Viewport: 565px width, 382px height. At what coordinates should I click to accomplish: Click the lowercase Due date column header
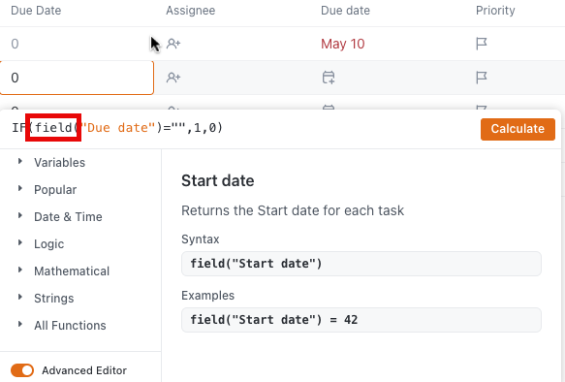click(345, 11)
